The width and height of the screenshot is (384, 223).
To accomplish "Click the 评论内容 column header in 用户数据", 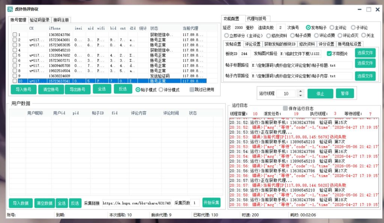I will point(139,113).
